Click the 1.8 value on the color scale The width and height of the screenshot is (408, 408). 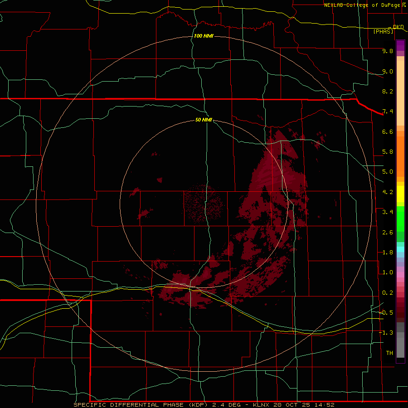point(388,253)
